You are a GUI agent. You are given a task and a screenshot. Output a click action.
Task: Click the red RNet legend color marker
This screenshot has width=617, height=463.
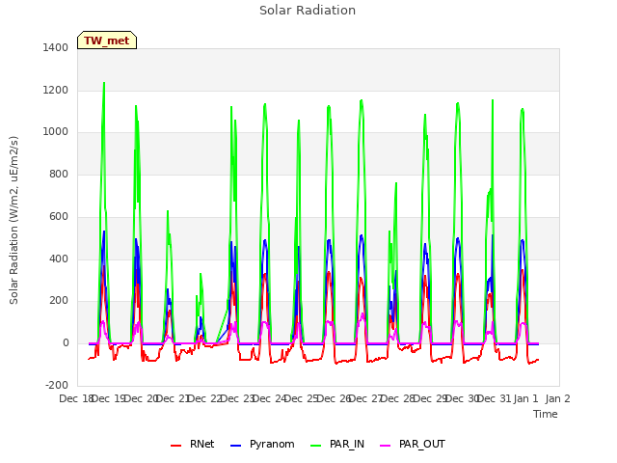coord(175,446)
